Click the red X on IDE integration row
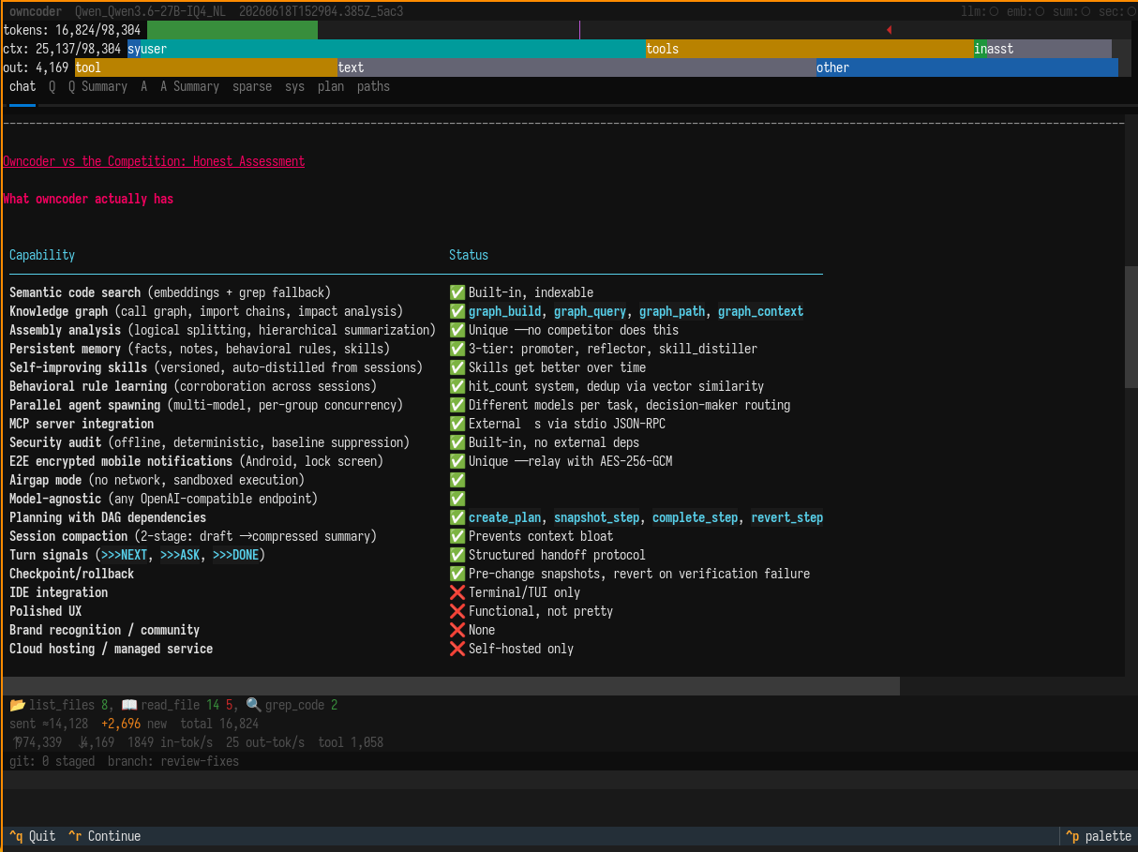Viewport: 1138px width, 852px height. pyautogui.click(x=457, y=592)
